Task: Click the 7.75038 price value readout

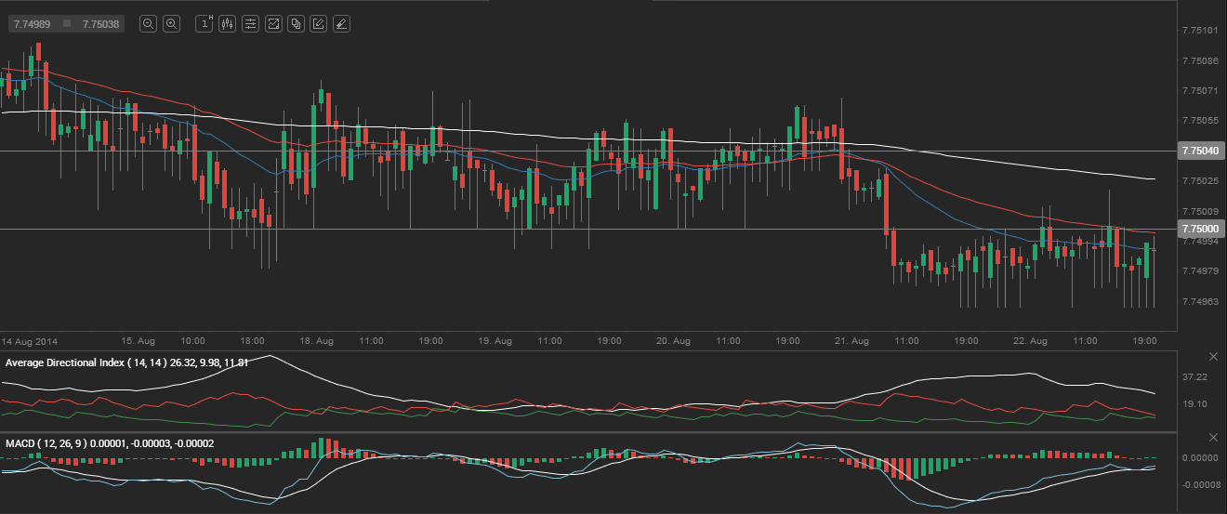Action: (100, 24)
